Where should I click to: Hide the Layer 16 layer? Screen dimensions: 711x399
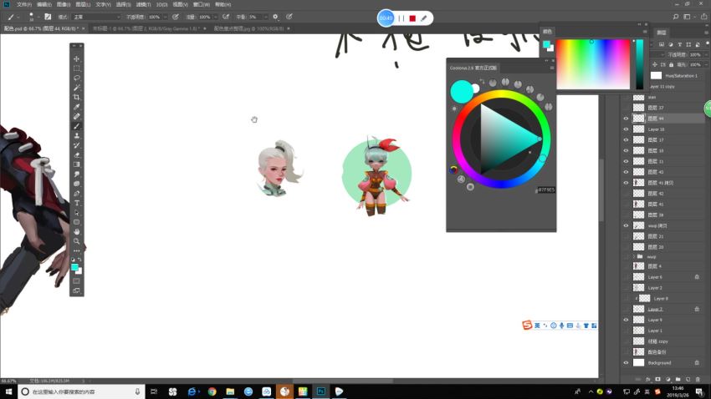[627, 129]
